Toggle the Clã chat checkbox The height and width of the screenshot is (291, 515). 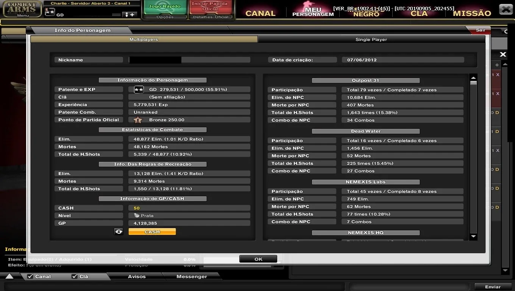pos(75,277)
